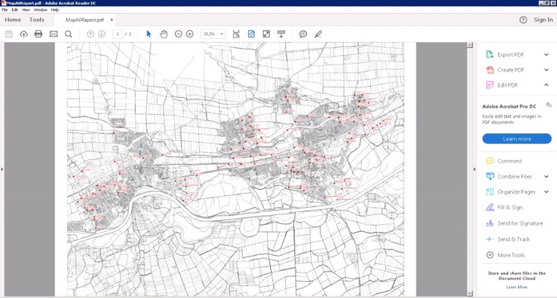The image size is (557, 298).
Task: Open the Export PDF tool
Action: [x=510, y=54]
